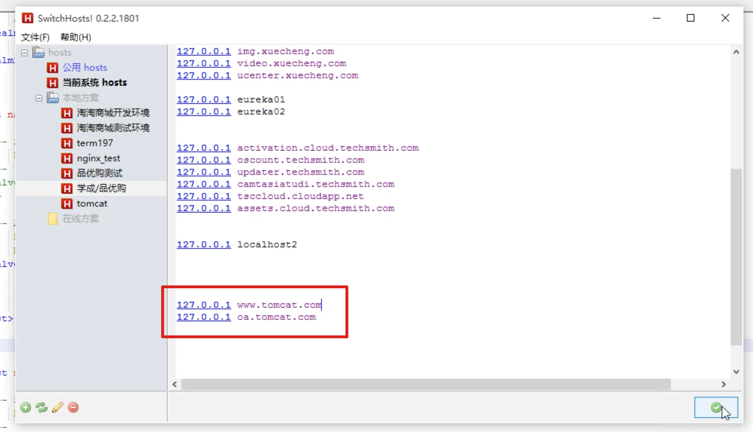
Task: Click the text activation.cloud.techsmith.com
Action: [x=328, y=148]
